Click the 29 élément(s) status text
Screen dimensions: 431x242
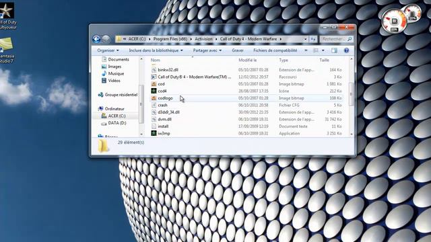tap(131, 143)
